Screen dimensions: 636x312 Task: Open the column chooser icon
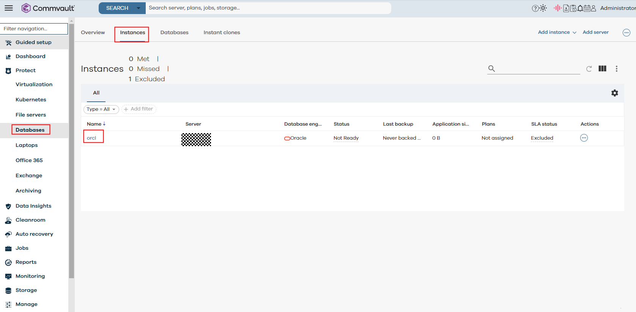coord(602,69)
